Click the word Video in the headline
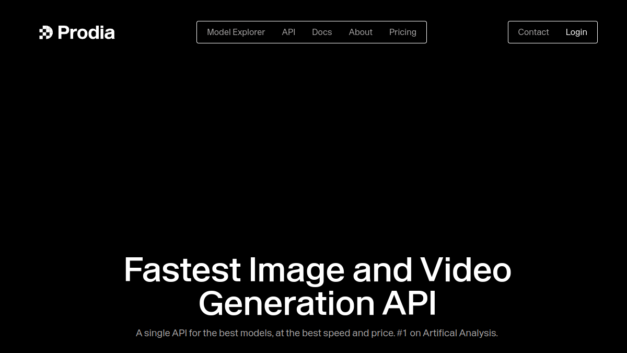627x353 pixels. click(466, 269)
